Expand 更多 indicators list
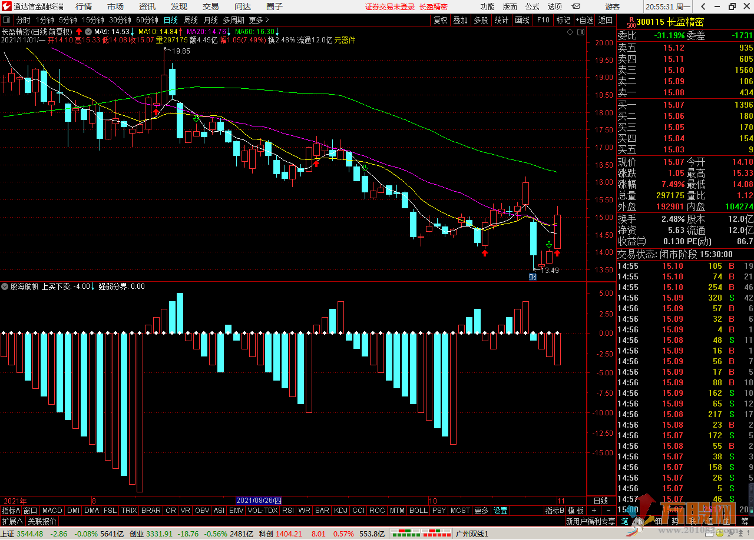754x540 pixels. click(481, 511)
